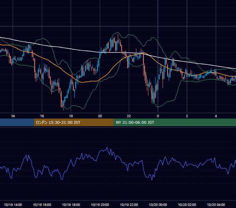Click the NY 21:00-06:00 JST session bar
Image resolution: width=236 pixels, height=208 pixels.
(x=175, y=122)
